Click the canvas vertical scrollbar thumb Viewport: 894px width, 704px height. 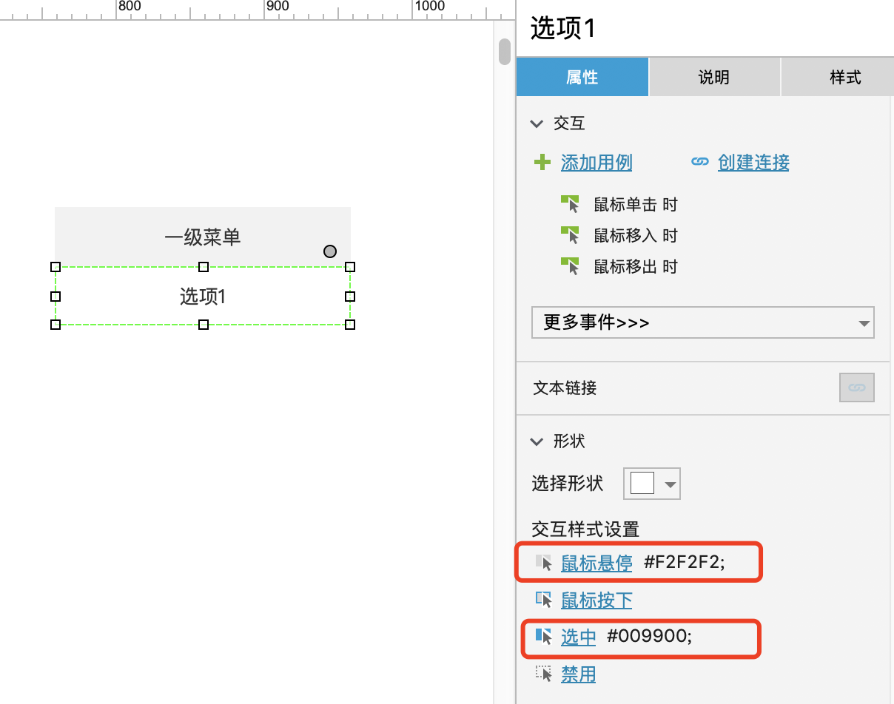point(505,52)
